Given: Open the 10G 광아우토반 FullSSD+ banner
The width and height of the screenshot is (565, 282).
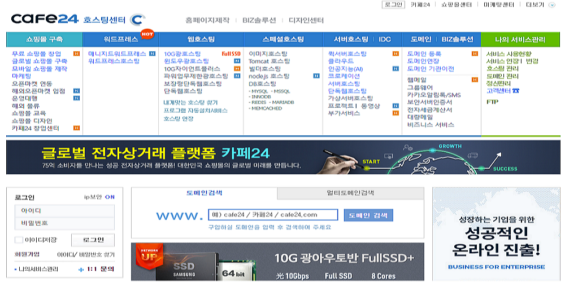Looking at the screenshot, I should (x=277, y=262).
